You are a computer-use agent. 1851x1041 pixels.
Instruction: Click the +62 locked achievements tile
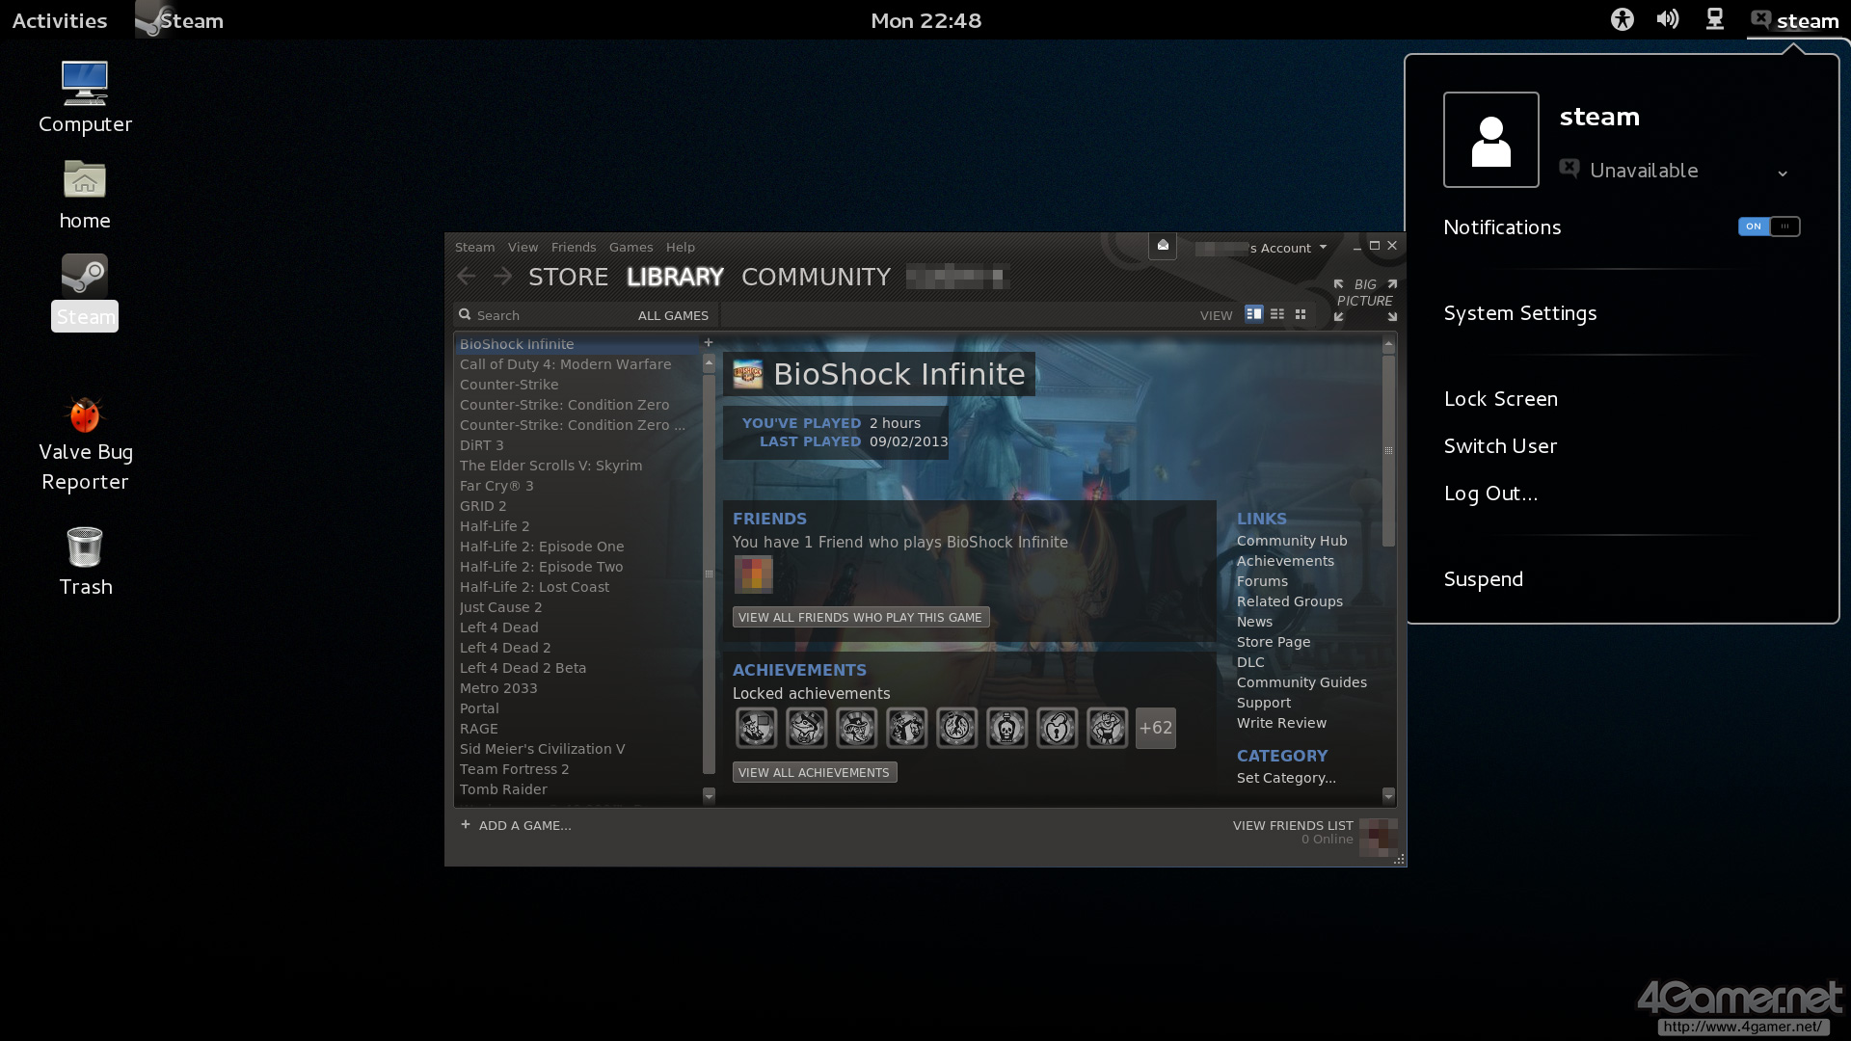pos(1155,728)
